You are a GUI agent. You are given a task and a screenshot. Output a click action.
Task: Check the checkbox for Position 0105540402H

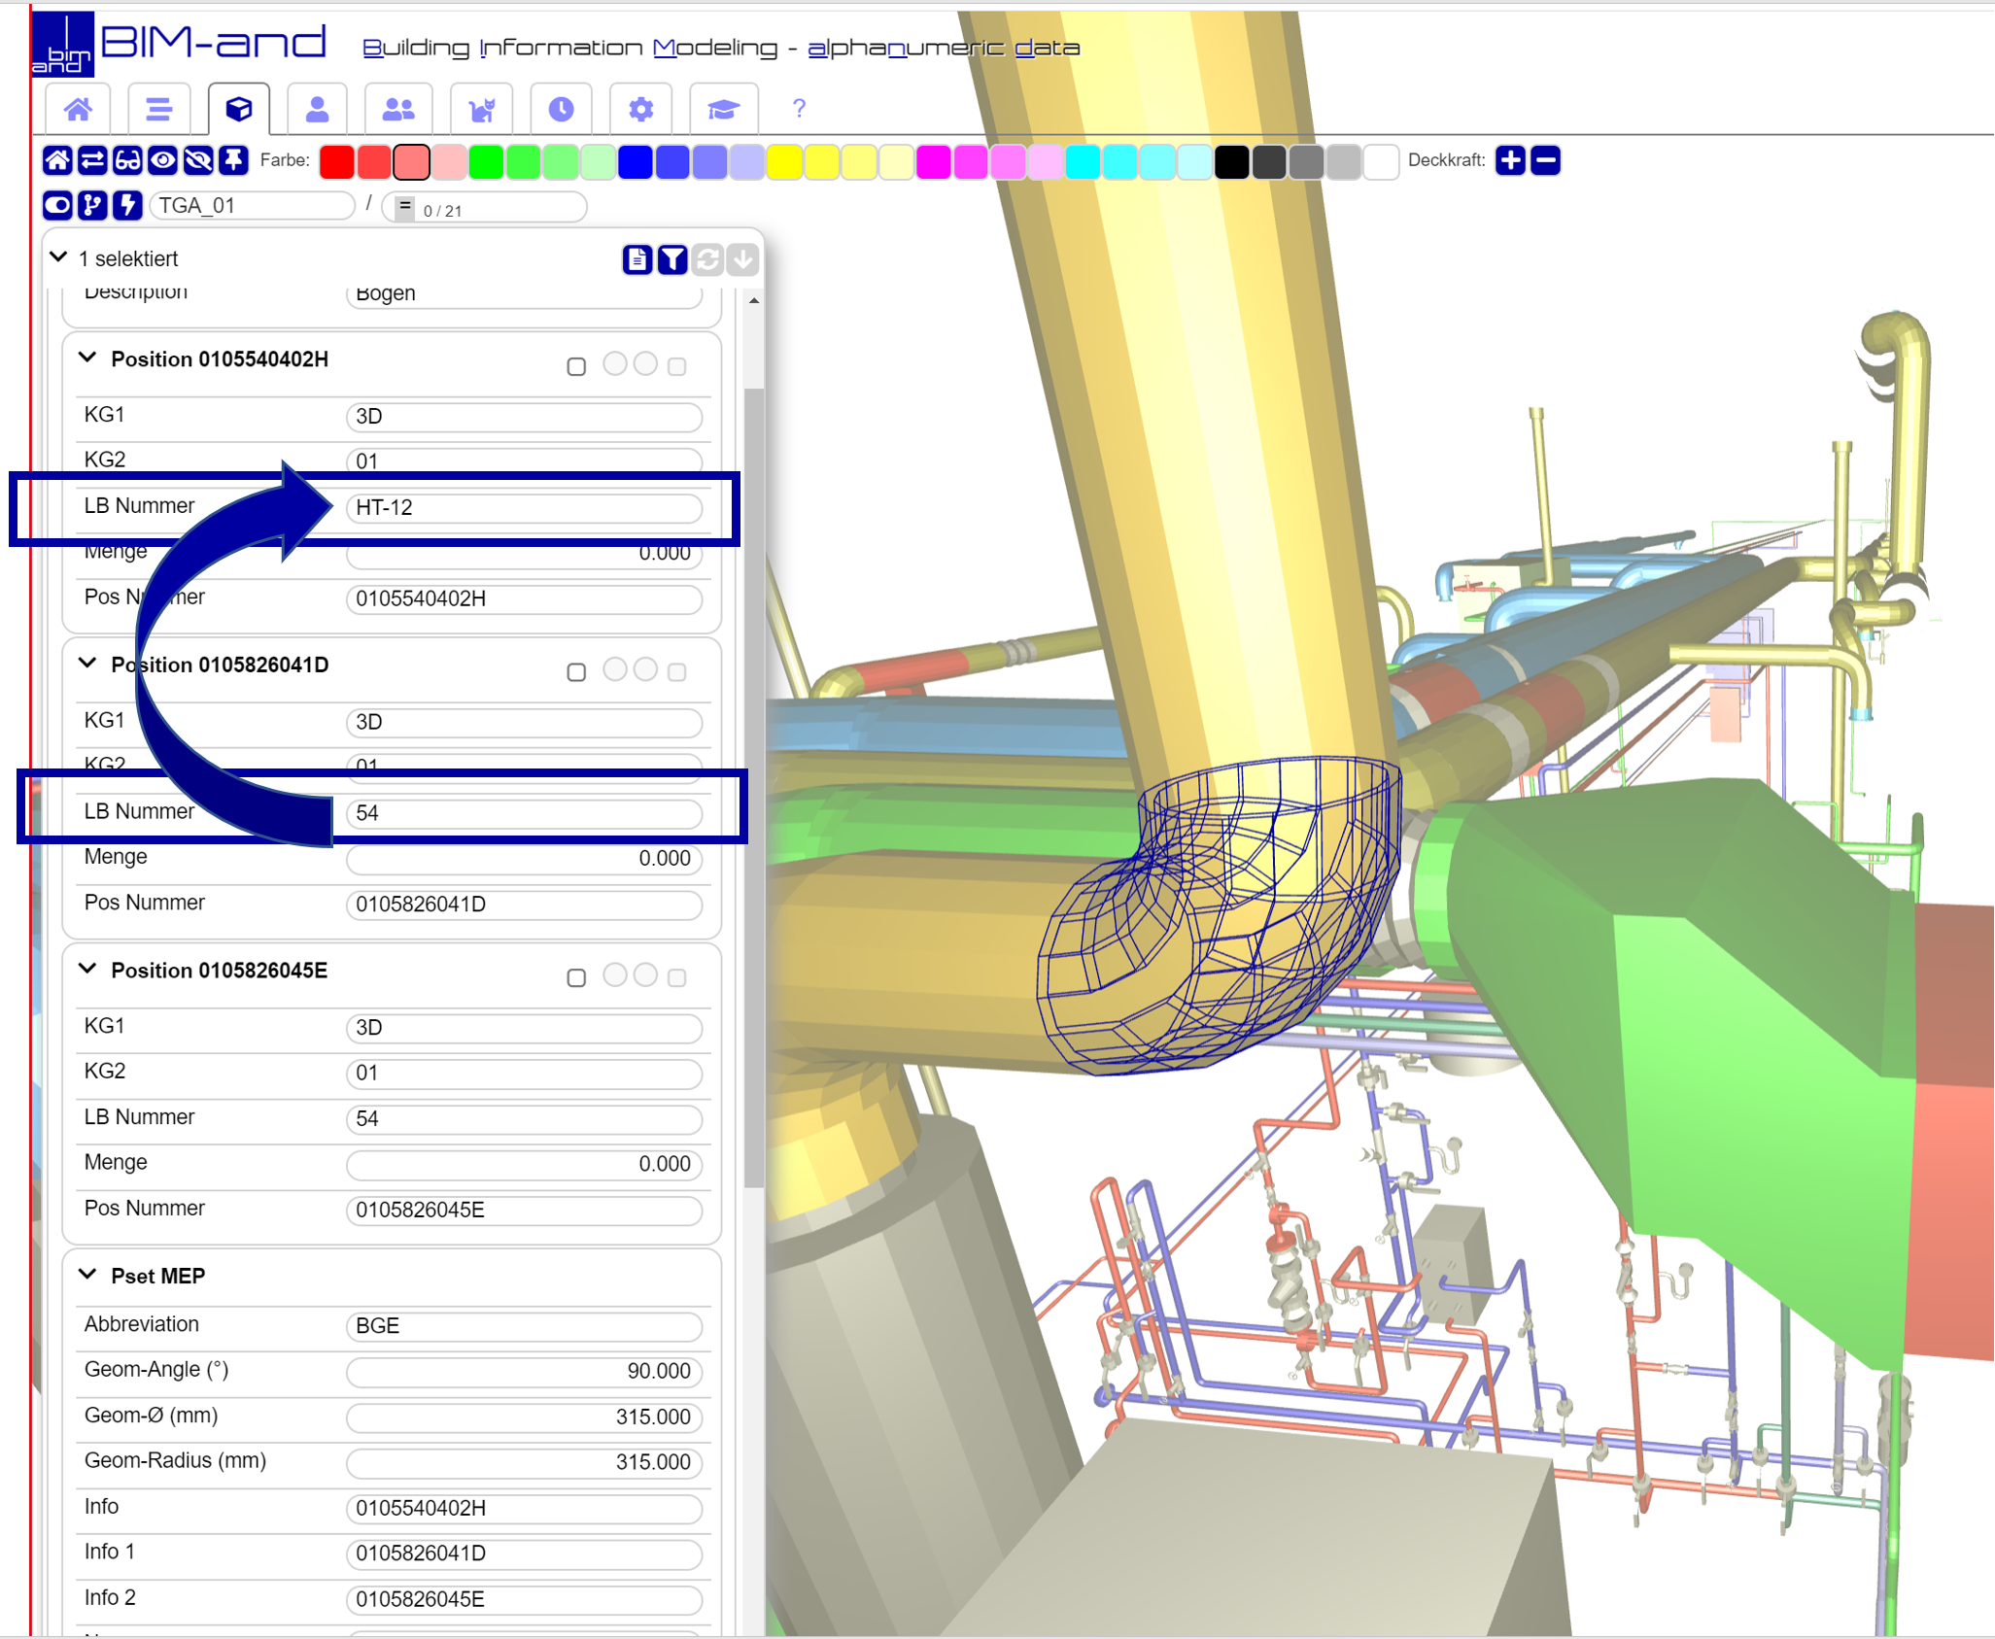[x=576, y=365]
